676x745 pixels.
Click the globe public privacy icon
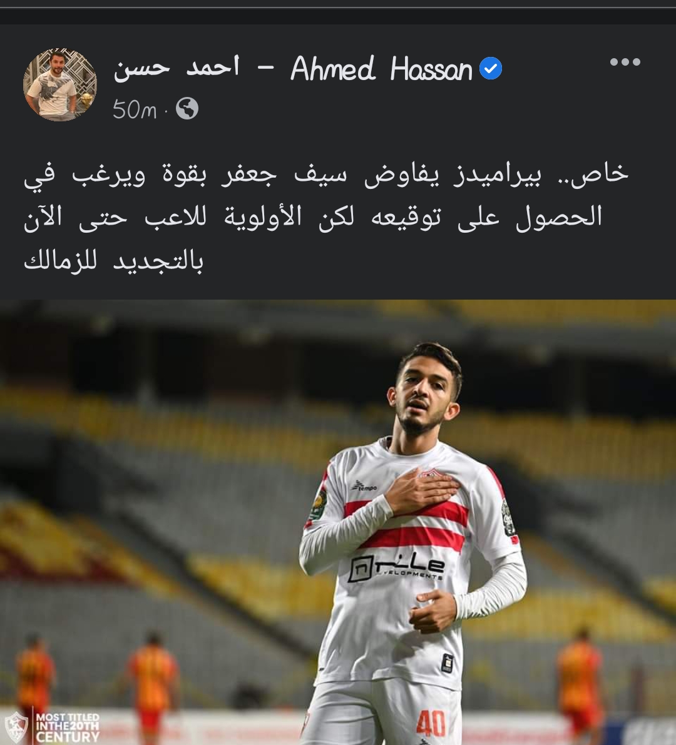187,109
